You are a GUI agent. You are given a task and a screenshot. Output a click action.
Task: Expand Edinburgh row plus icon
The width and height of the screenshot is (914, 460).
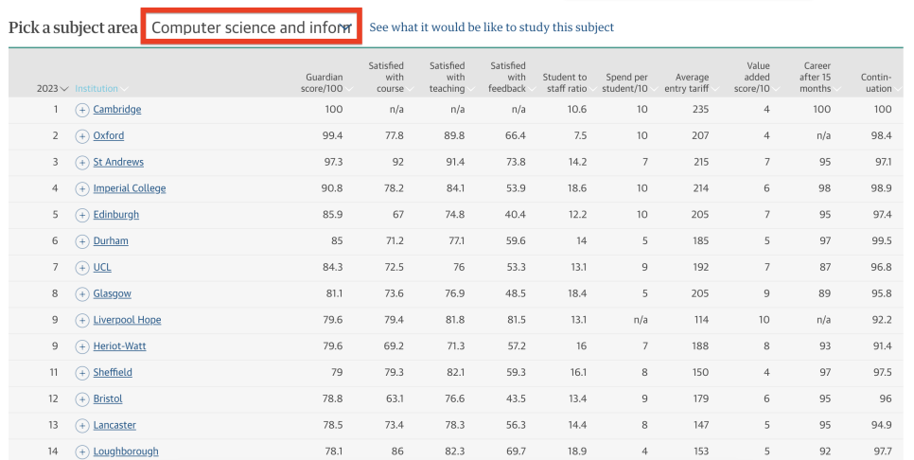(x=82, y=215)
